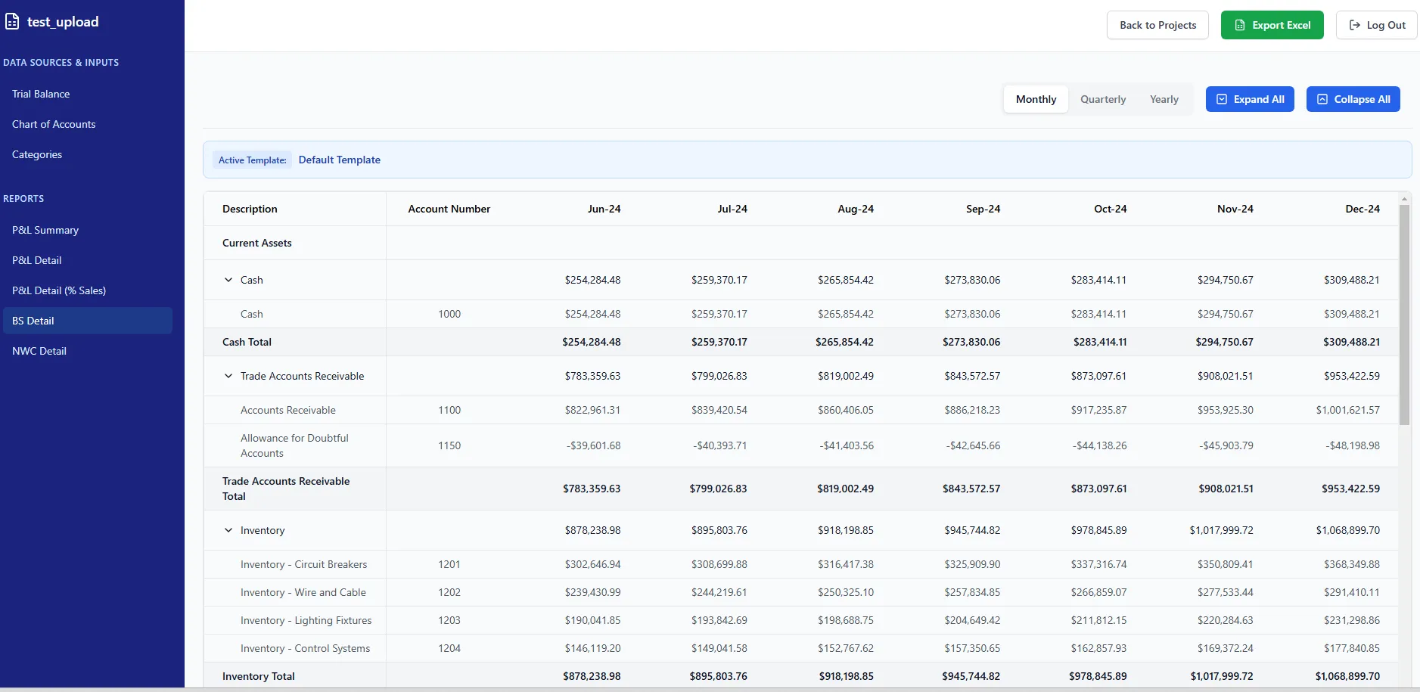Viewport: 1420px width, 692px height.
Task: Click scrollbar up arrow of table
Action: (1404, 199)
